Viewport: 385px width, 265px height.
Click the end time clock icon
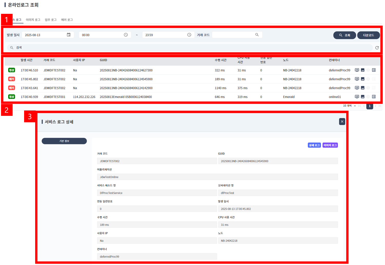[189, 35]
